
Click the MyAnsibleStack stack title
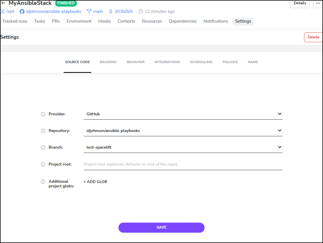click(30, 3)
